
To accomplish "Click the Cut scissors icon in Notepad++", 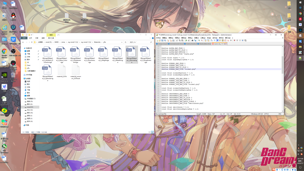I will pos(177,40).
